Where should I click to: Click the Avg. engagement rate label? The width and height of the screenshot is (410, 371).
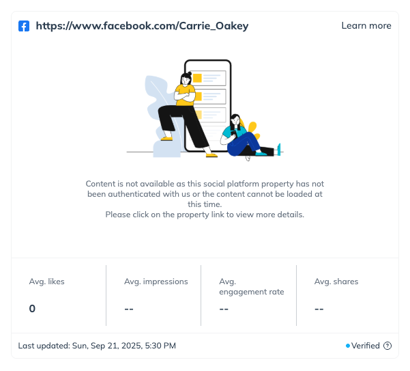[251, 286]
